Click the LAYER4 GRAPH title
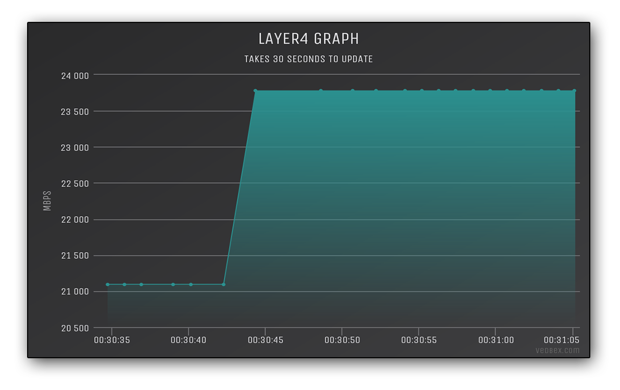Screen dimensions: 620x390 click(x=309, y=38)
